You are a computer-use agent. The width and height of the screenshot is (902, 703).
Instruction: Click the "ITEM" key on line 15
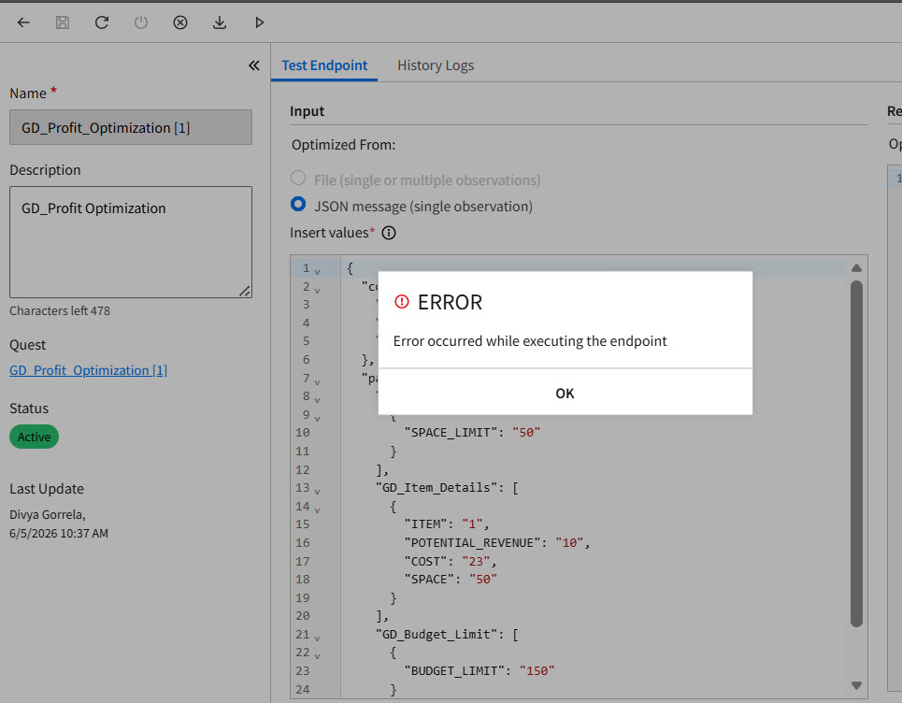425,524
